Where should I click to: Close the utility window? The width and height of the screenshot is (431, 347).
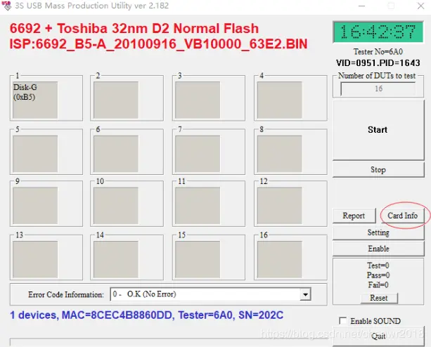[420, 6]
